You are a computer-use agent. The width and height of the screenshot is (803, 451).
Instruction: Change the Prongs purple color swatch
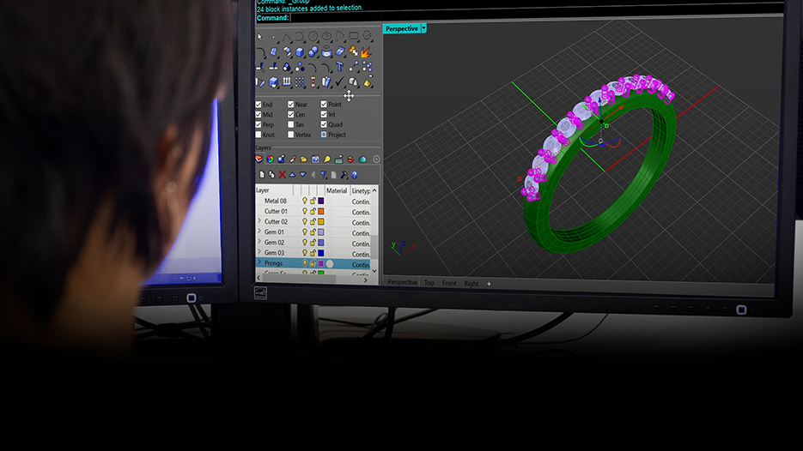click(x=321, y=263)
